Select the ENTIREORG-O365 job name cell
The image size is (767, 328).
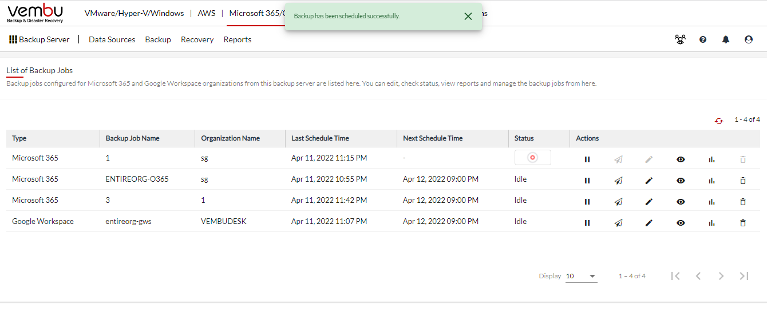tap(137, 179)
